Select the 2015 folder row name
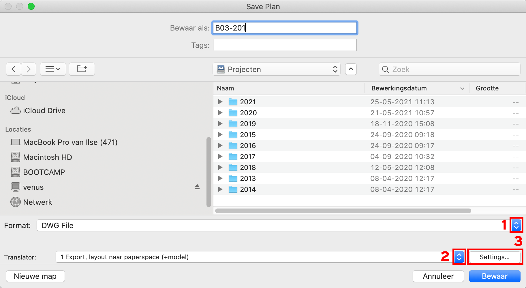 click(248, 134)
